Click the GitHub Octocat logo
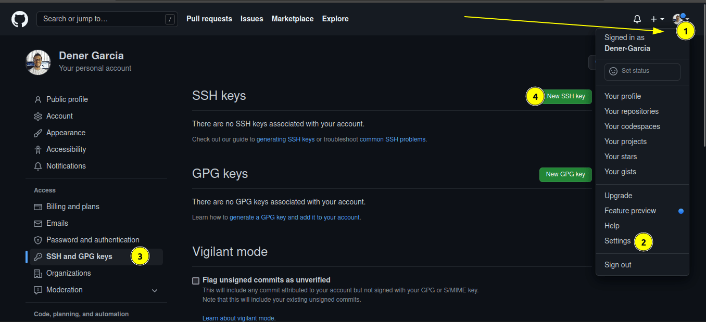This screenshot has width=706, height=322. pos(19,19)
